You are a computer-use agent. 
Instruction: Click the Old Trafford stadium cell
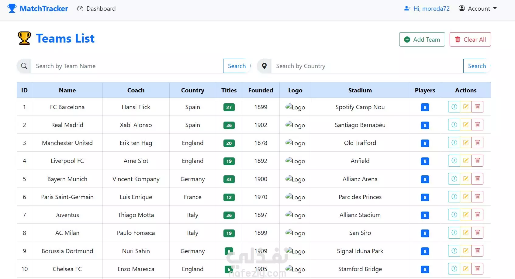click(360, 143)
